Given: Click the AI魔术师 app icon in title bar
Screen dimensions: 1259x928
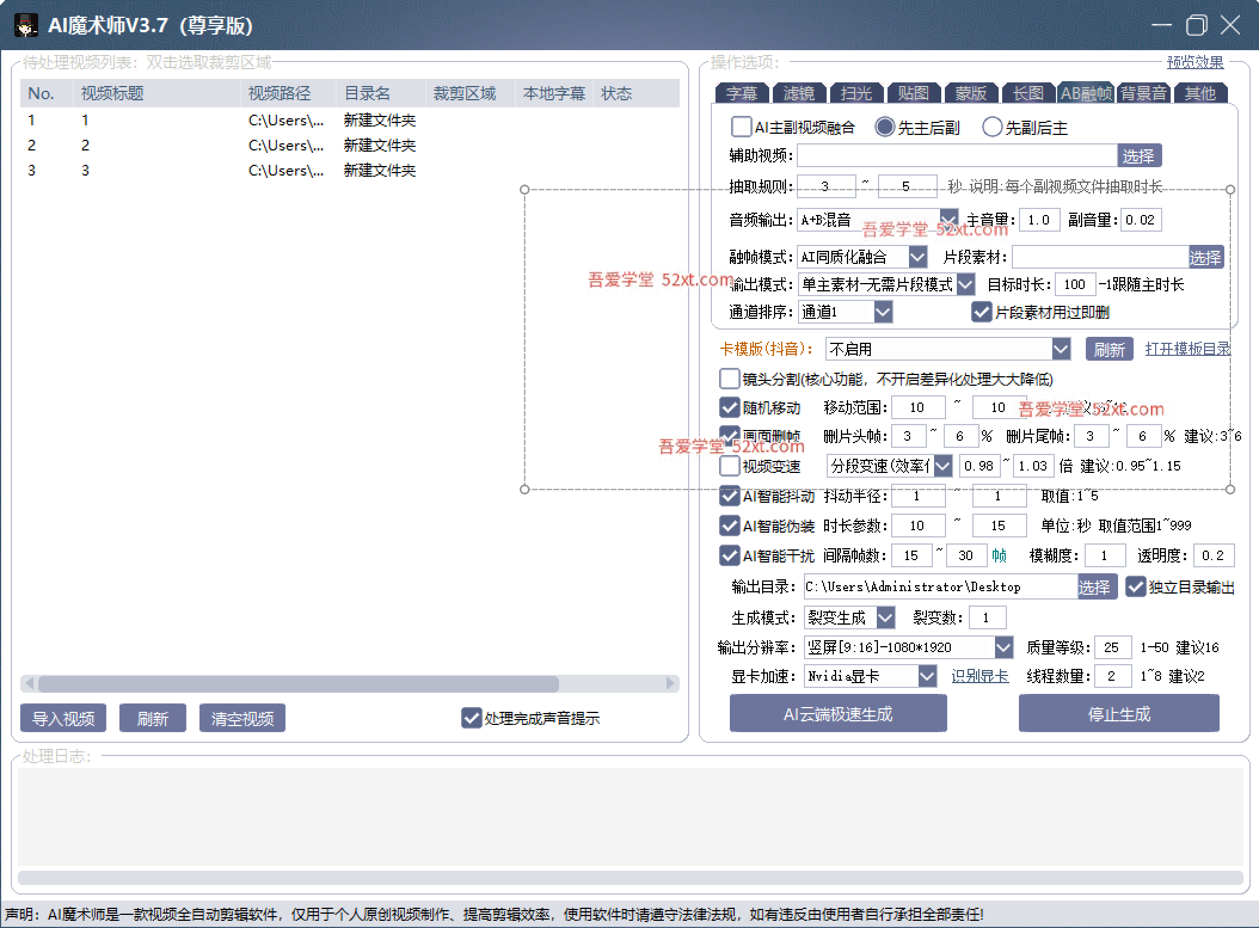Looking at the screenshot, I should (26, 25).
